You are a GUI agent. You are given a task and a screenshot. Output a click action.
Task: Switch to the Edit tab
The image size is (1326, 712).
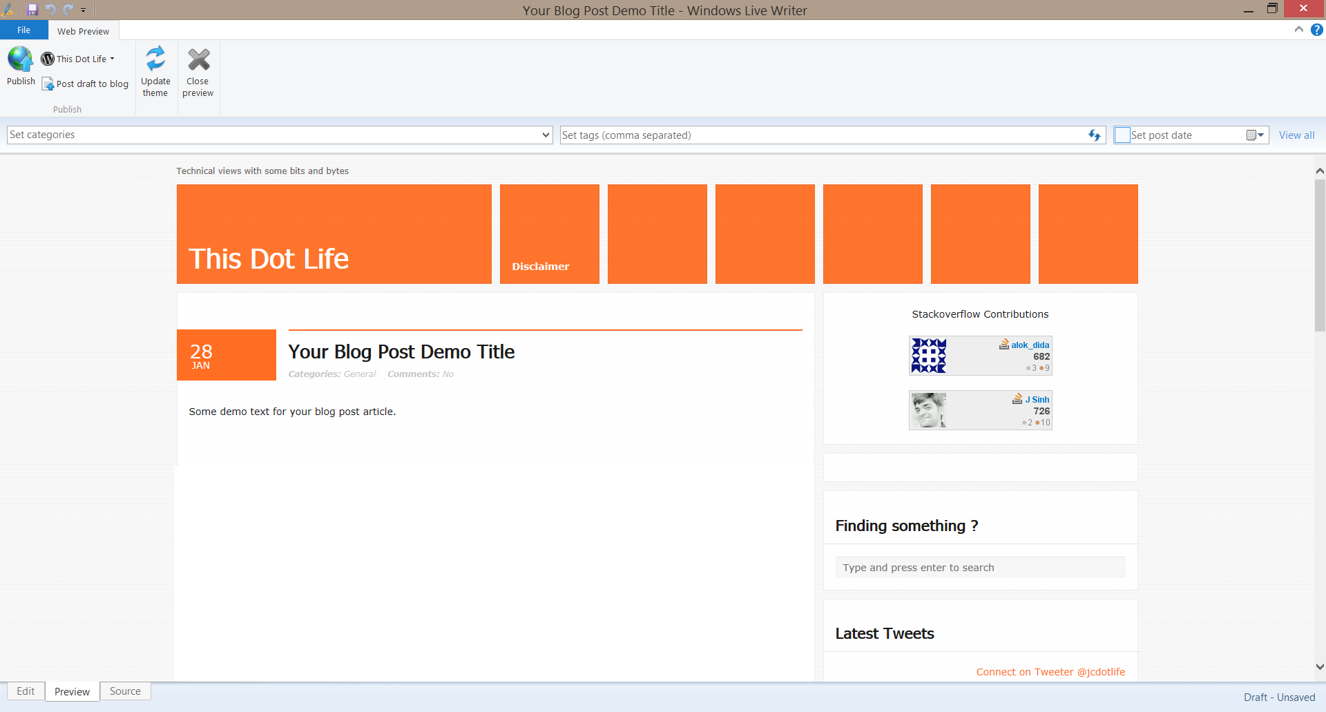click(x=26, y=691)
